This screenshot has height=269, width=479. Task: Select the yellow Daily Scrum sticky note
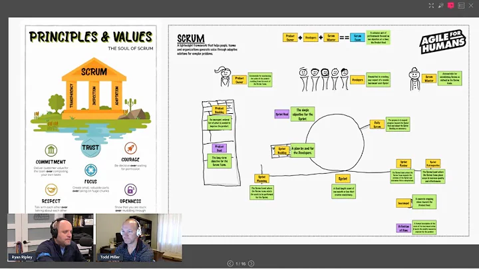coord(377,125)
